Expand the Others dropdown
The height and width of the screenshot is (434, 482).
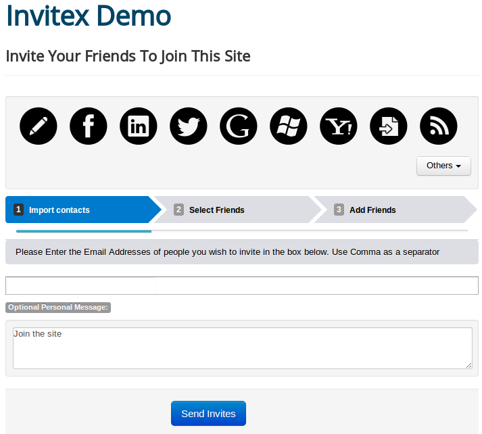(443, 166)
